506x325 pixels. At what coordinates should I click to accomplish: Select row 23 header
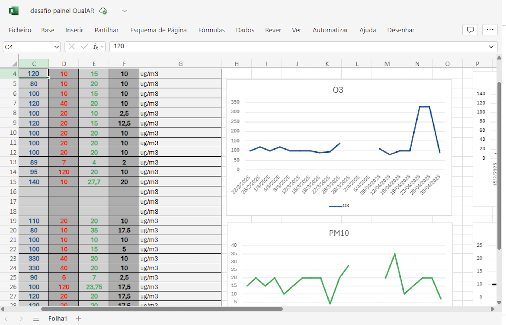click(9, 259)
